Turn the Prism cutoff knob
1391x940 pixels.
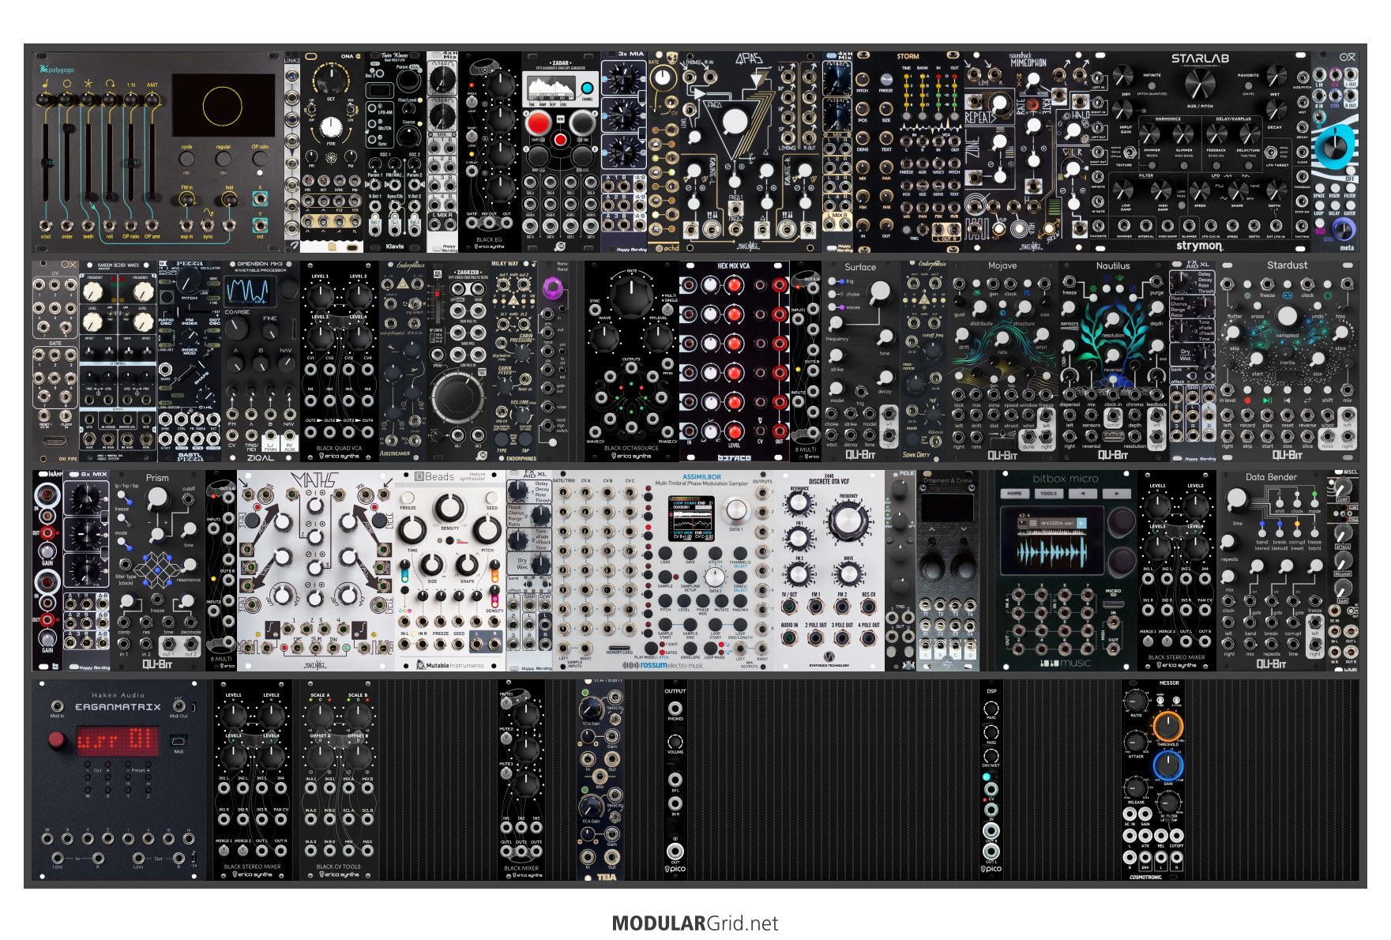157,498
